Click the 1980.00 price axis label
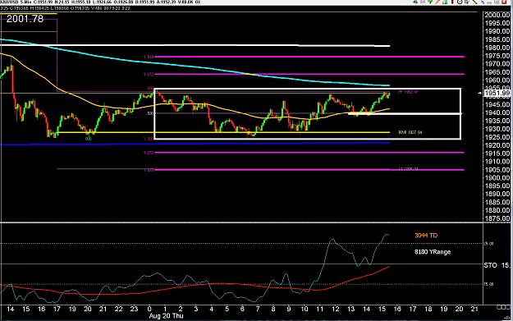513x321 pixels. coord(497,48)
